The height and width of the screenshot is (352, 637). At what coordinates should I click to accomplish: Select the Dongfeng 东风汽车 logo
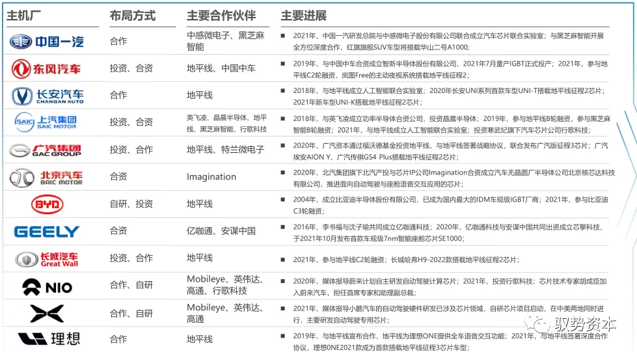(x=47, y=68)
